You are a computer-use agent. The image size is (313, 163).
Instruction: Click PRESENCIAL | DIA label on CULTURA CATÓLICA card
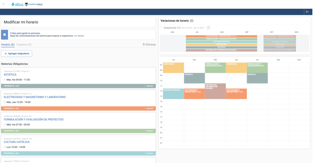coord(11,153)
